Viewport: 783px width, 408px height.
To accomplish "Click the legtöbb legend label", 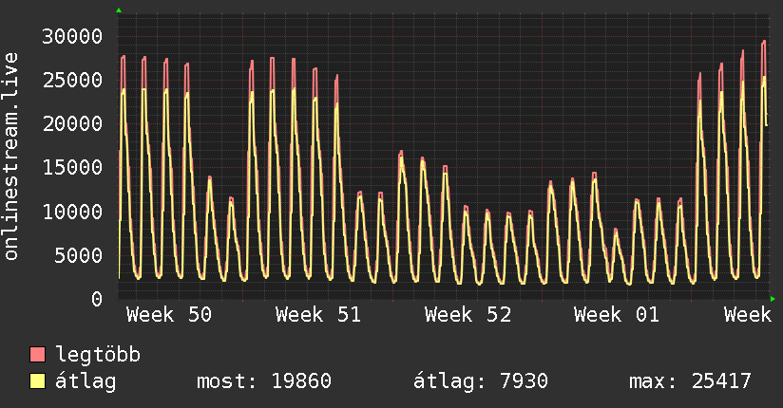I will pos(99,356).
